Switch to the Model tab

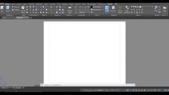(4, 88)
